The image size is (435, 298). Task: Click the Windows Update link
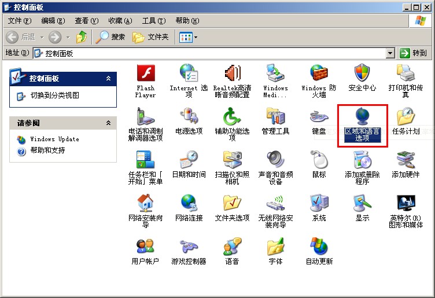[54, 139]
